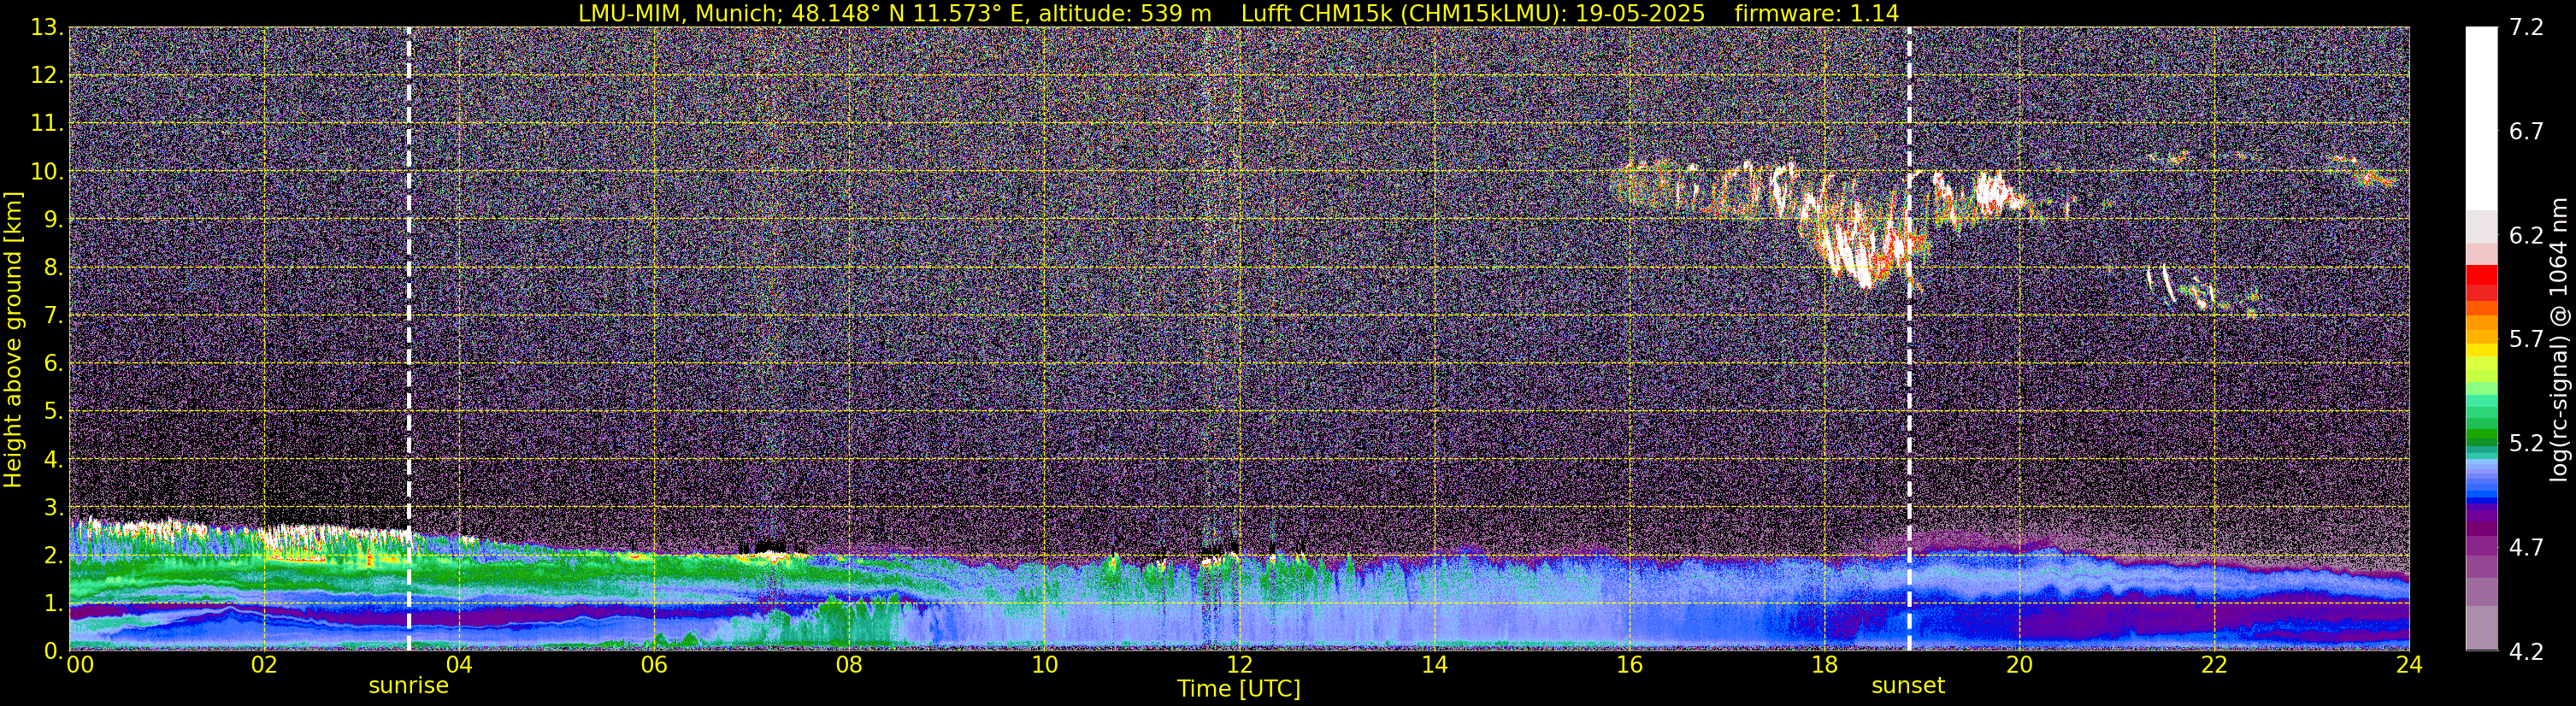Click the 'Time [UTC]' axis label
The width and height of the screenshot is (2576, 706).
[x=1239, y=688]
